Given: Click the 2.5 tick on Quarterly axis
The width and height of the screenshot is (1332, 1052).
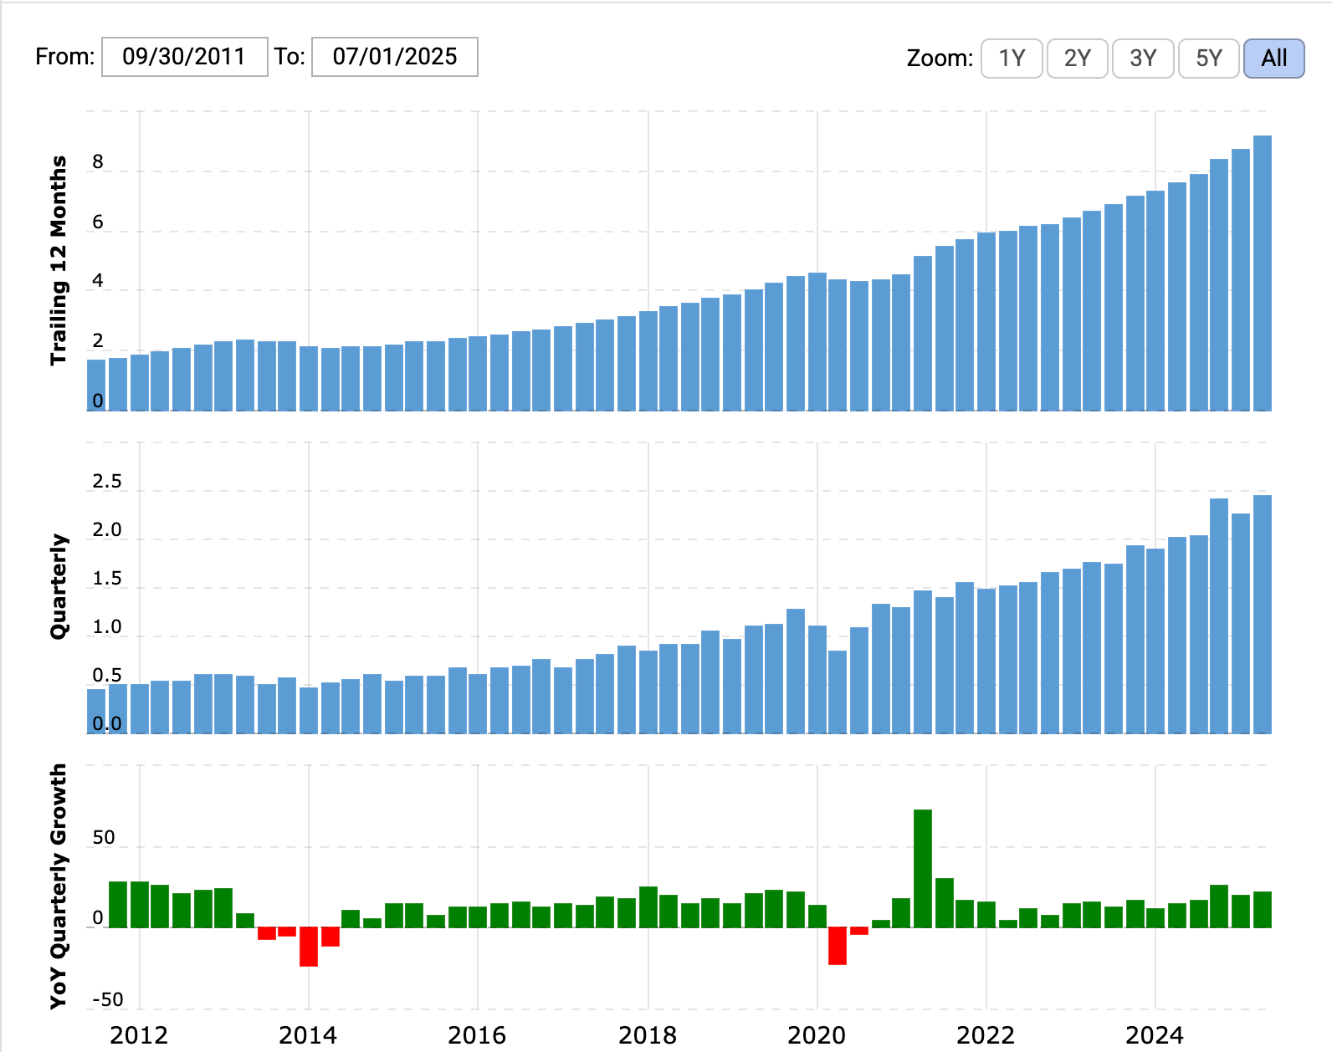Looking at the screenshot, I should pyautogui.click(x=106, y=481).
